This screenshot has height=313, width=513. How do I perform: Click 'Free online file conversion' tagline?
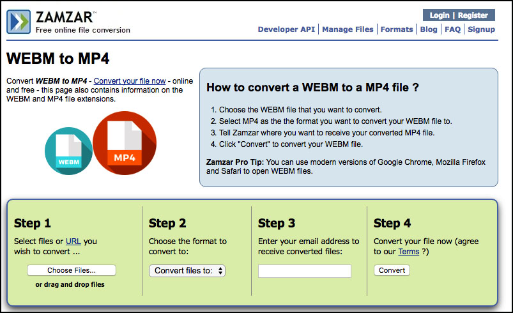pos(83,30)
